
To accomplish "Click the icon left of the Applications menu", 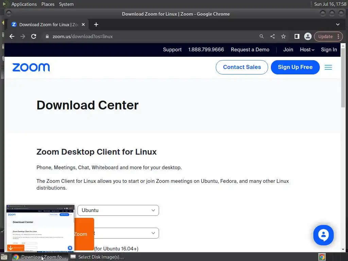I will 5,4.
